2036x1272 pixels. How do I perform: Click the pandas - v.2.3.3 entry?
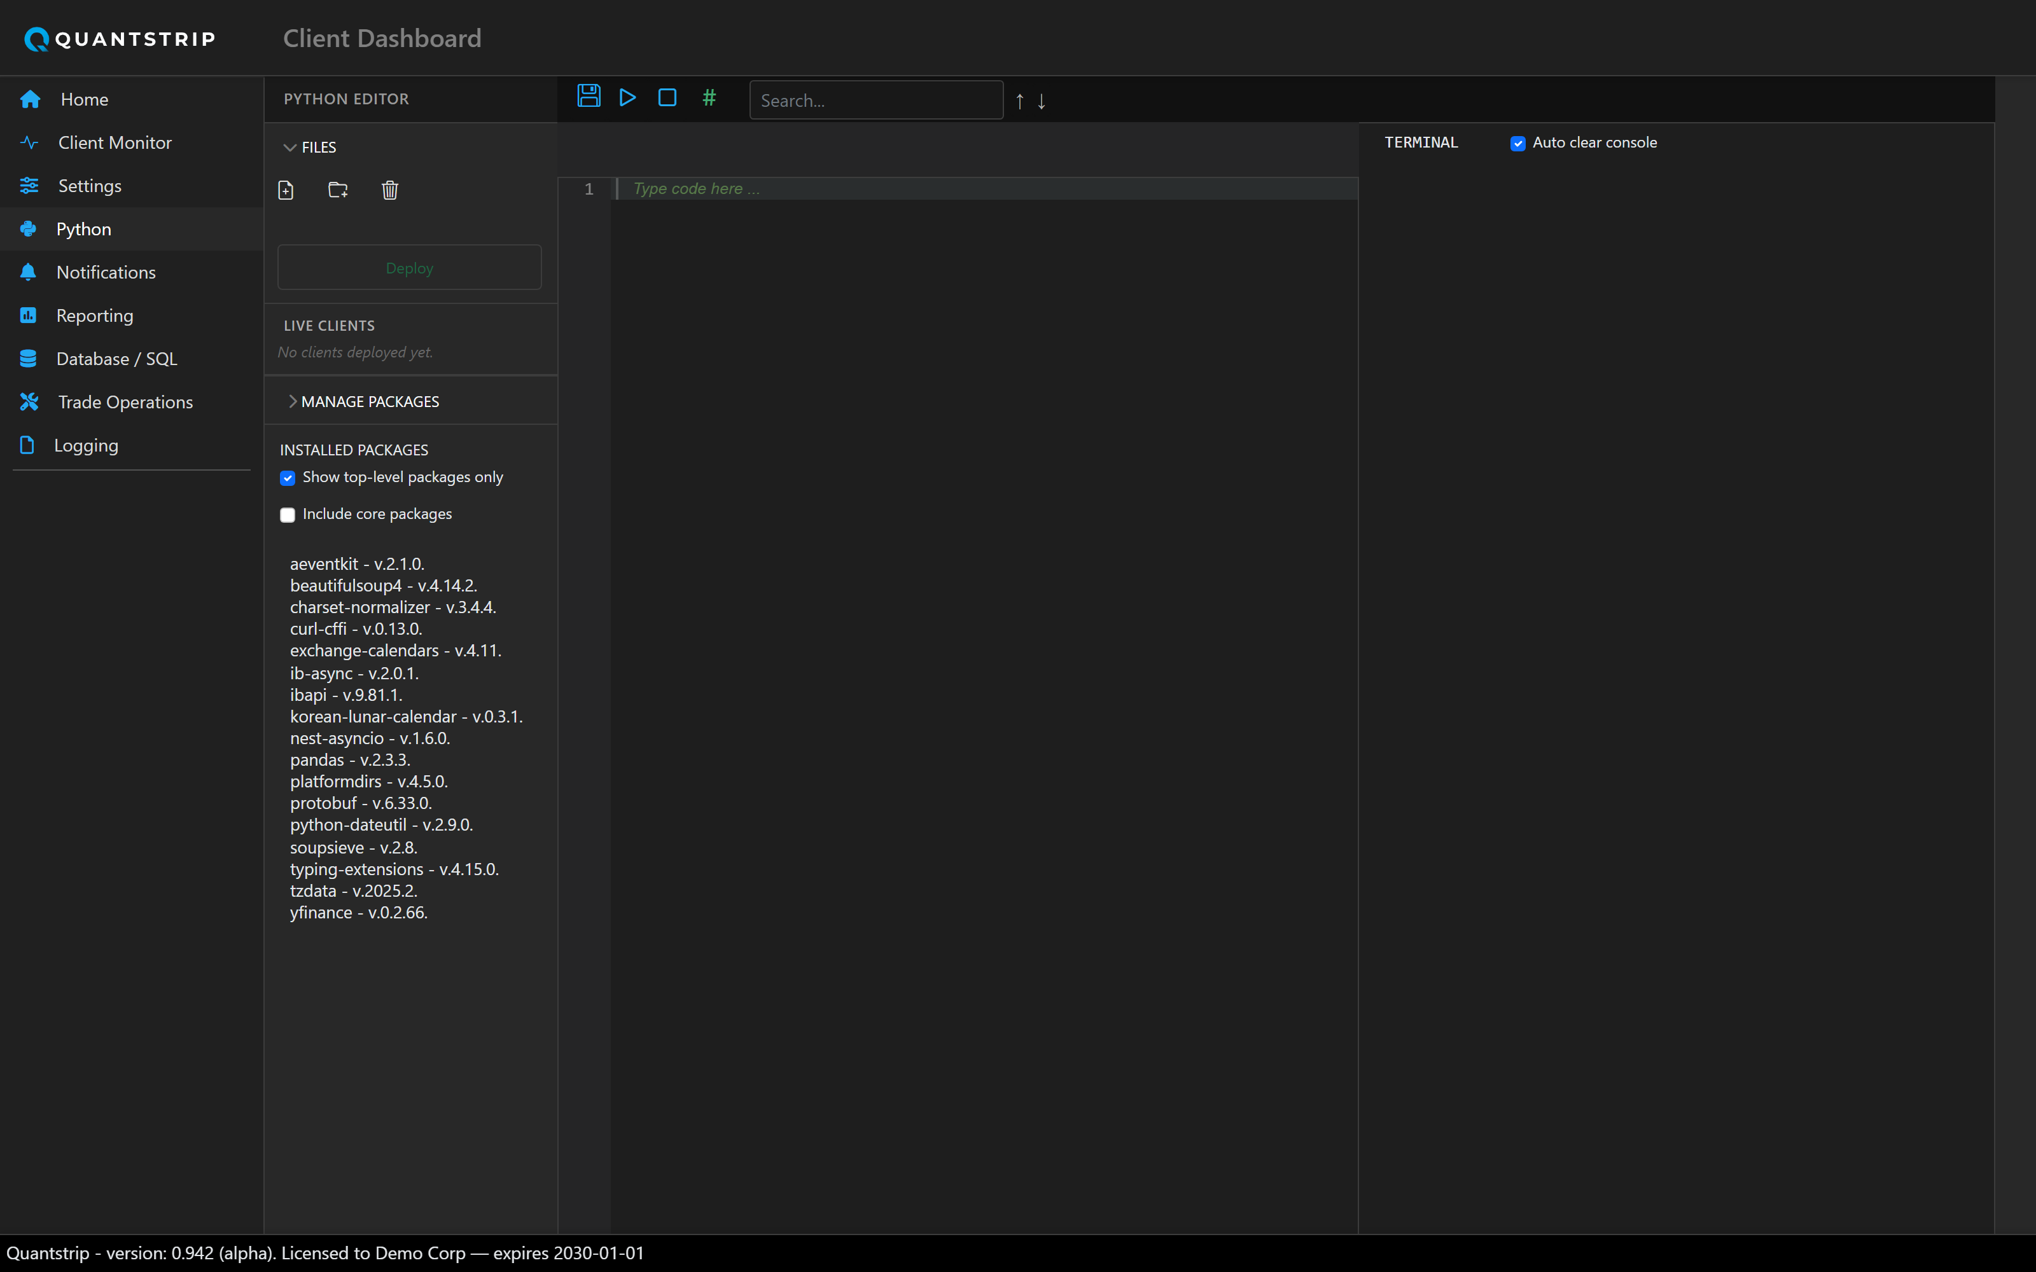click(x=351, y=759)
